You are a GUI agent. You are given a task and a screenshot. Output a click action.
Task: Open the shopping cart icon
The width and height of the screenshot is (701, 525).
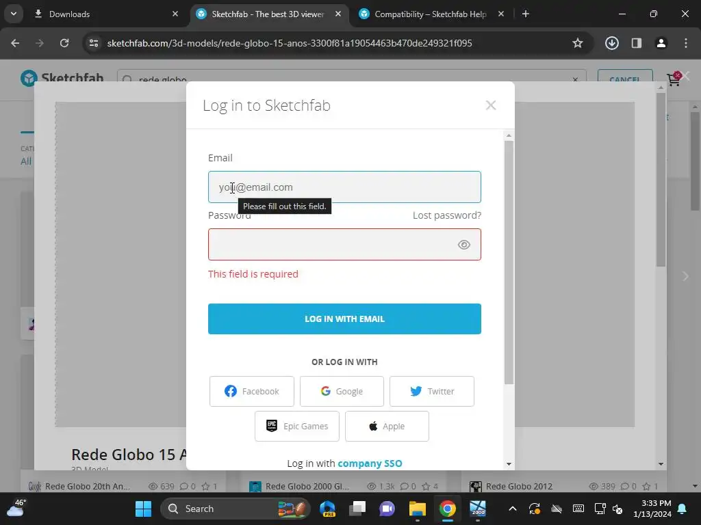(674, 79)
